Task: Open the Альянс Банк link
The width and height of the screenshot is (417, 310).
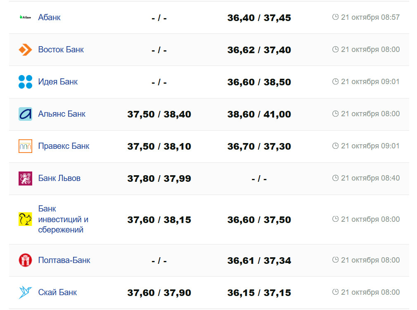Action: 62,114
